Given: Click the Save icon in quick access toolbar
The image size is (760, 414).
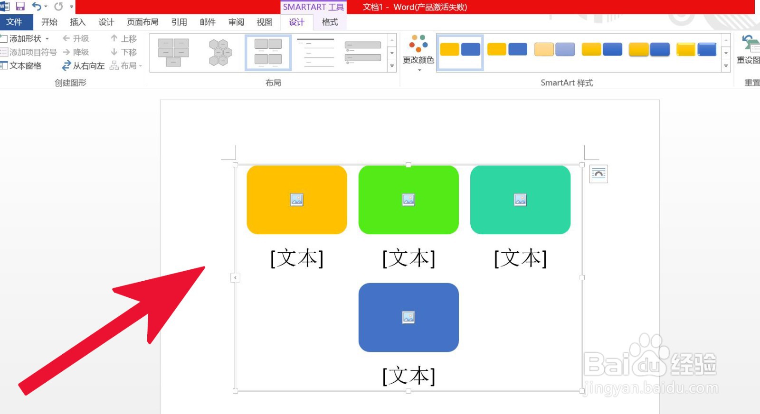Looking at the screenshot, I should [x=20, y=7].
